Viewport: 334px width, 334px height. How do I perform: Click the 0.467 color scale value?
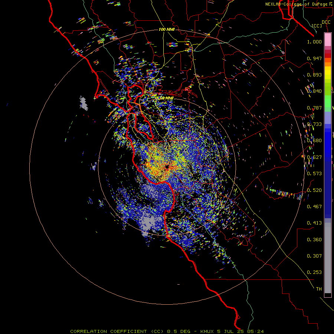point(314,207)
